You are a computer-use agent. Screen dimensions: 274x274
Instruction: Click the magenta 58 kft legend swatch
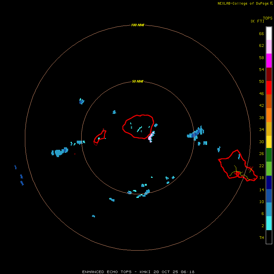269,61
